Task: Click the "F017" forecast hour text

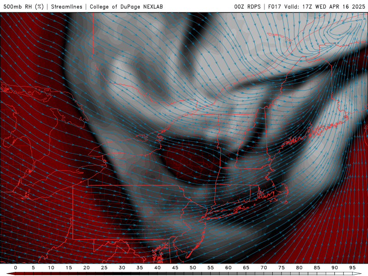Action: pyautogui.click(x=274, y=6)
